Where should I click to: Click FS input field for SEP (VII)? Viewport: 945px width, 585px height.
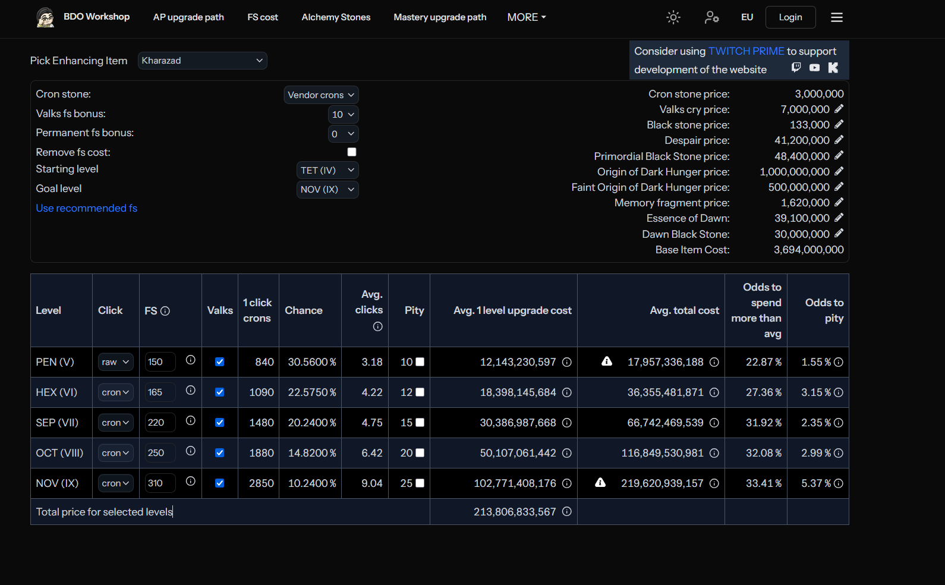point(160,423)
